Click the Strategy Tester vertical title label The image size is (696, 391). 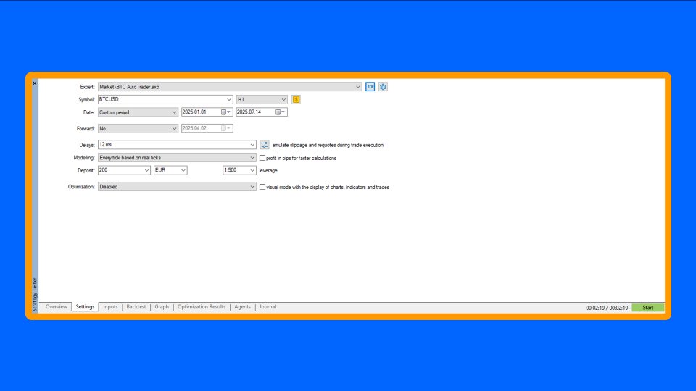[x=35, y=295]
